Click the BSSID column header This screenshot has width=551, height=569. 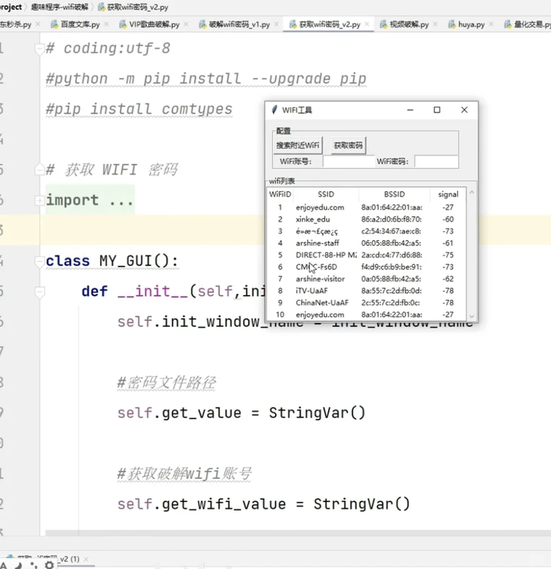coord(394,194)
